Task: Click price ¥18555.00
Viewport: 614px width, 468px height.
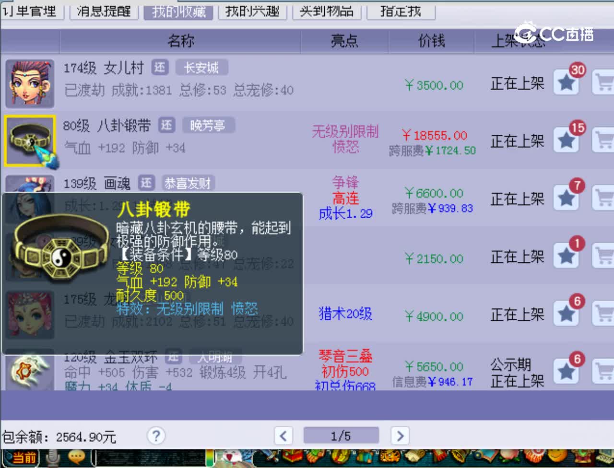Action: pos(434,135)
